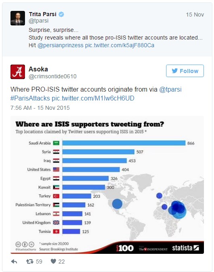Open Trita Parsi's profile picture
The width and height of the screenshot is (214, 272).
18,18
